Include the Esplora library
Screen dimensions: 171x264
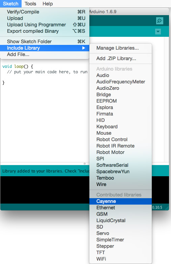click(x=120, y=107)
